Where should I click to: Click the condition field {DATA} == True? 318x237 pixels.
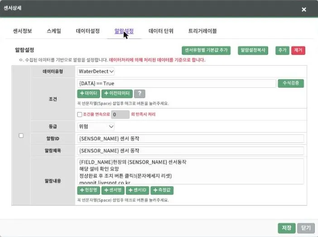point(177,84)
